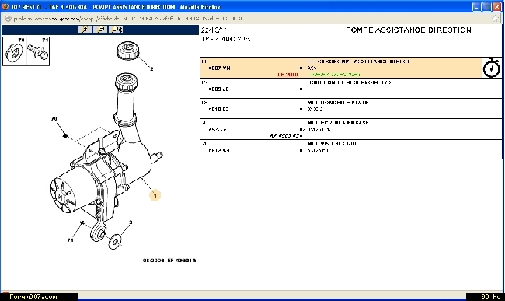
Task: Click part number 4007 VN row
Action: (x=351, y=68)
